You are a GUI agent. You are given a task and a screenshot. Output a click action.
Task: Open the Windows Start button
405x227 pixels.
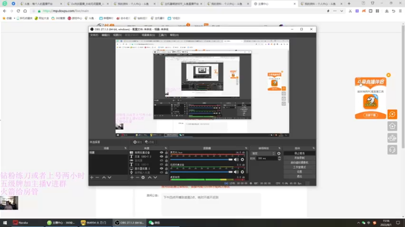[5, 223]
